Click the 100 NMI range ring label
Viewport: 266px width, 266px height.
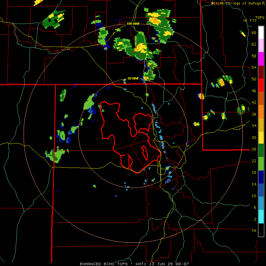133,24
